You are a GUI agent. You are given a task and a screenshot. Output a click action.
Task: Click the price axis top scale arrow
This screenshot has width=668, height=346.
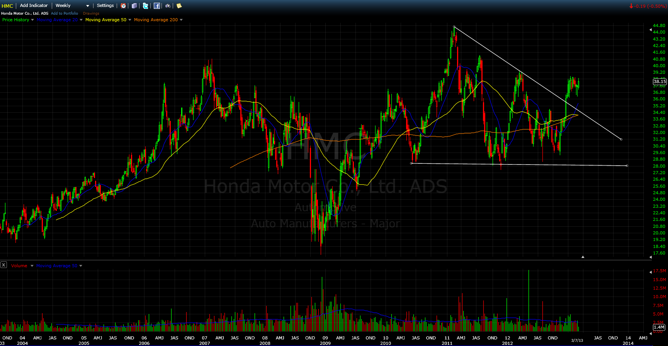(650, 30)
